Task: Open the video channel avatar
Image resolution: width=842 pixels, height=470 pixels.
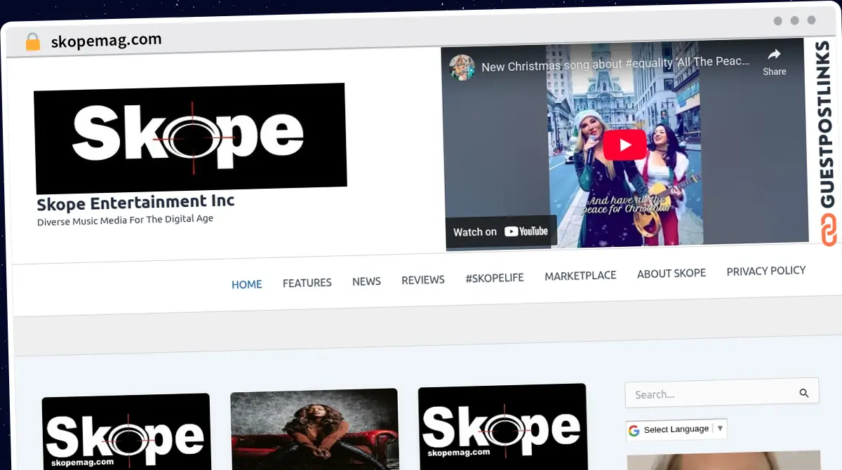Action: coord(462,67)
